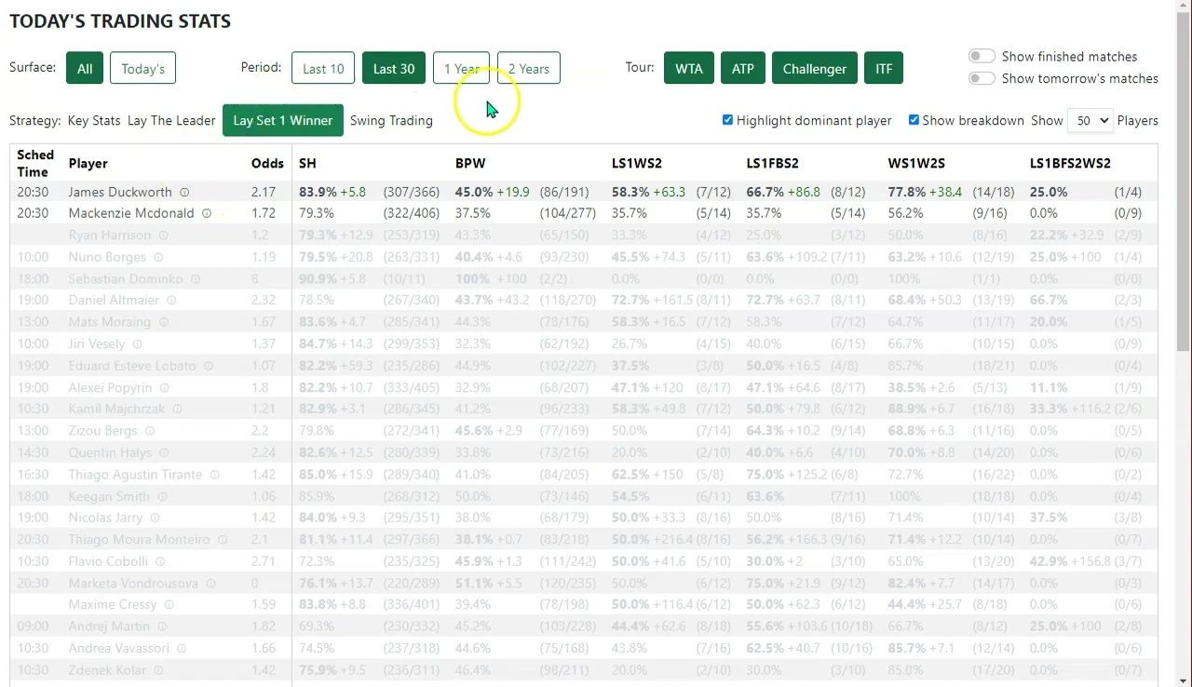Open info icon beside Jiri Vesely
This screenshot has width=1192, height=687.
[137, 344]
